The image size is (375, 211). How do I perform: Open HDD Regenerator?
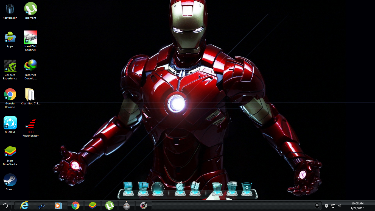30,123
